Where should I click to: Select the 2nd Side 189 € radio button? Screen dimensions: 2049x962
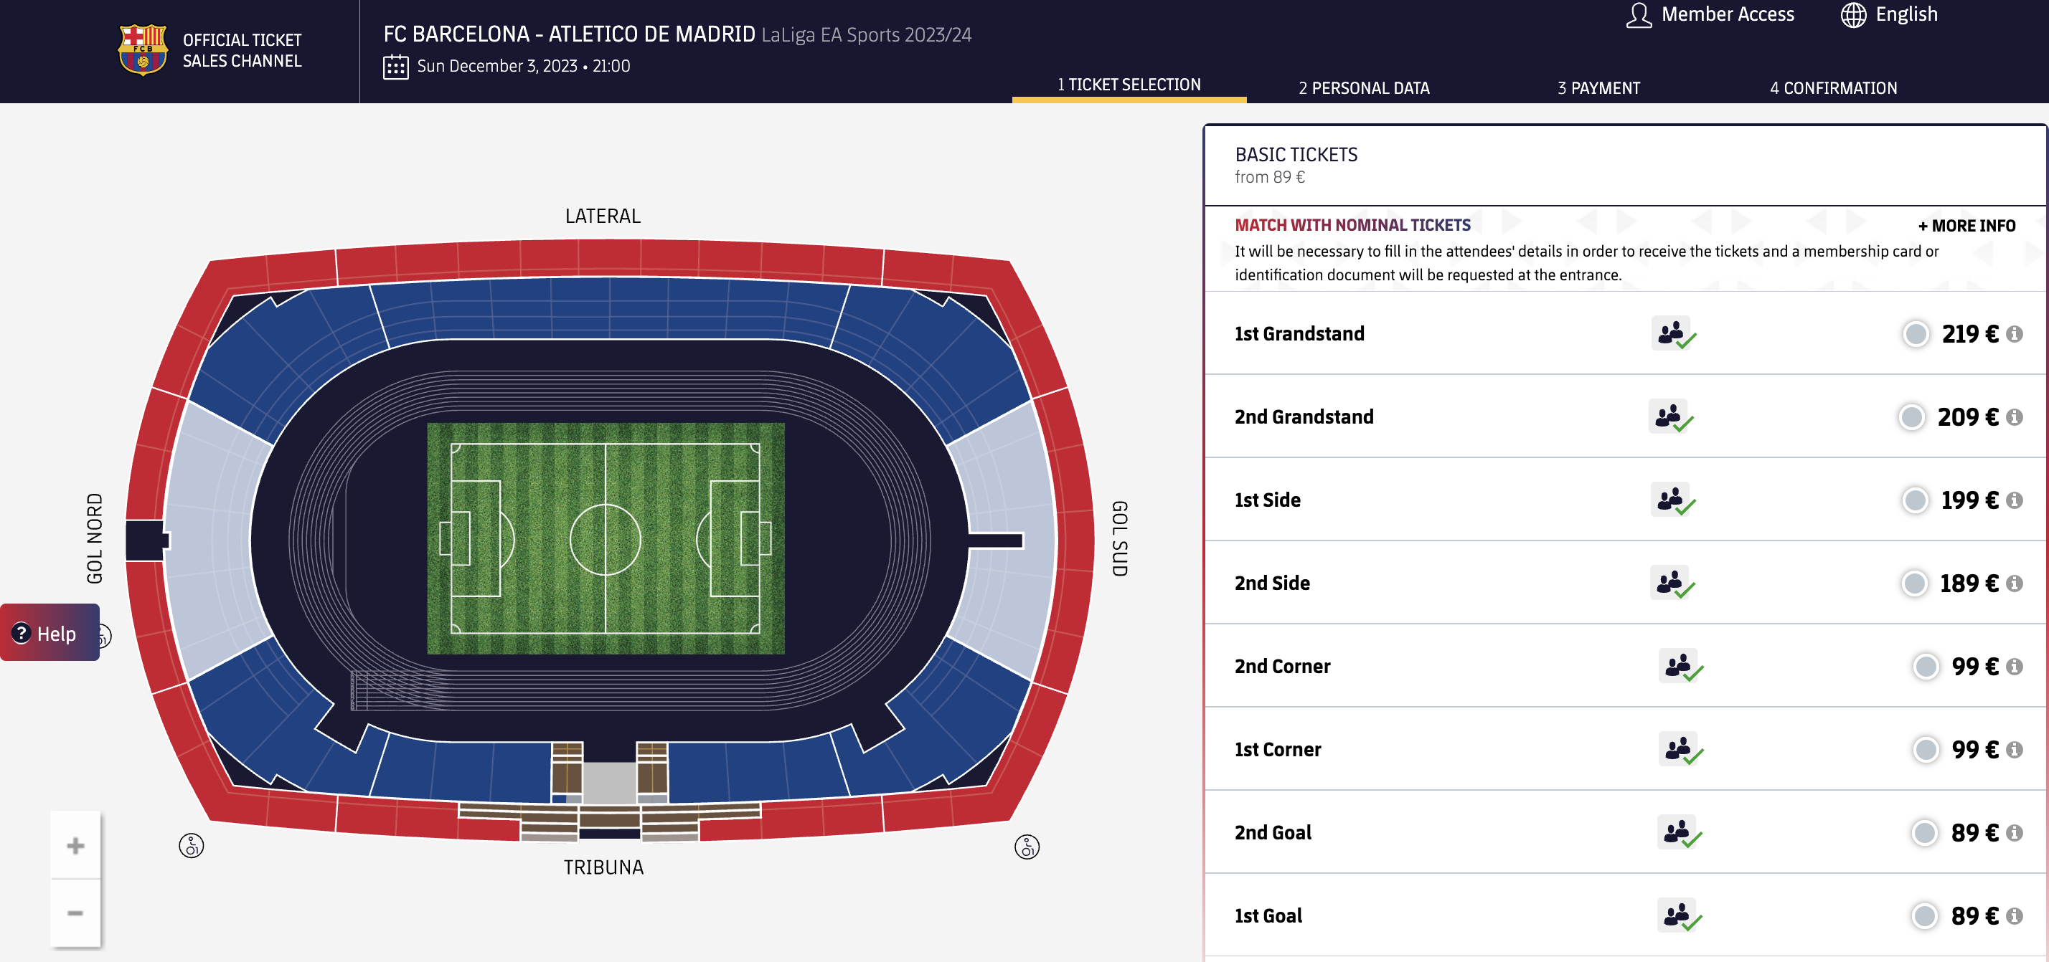1914,584
